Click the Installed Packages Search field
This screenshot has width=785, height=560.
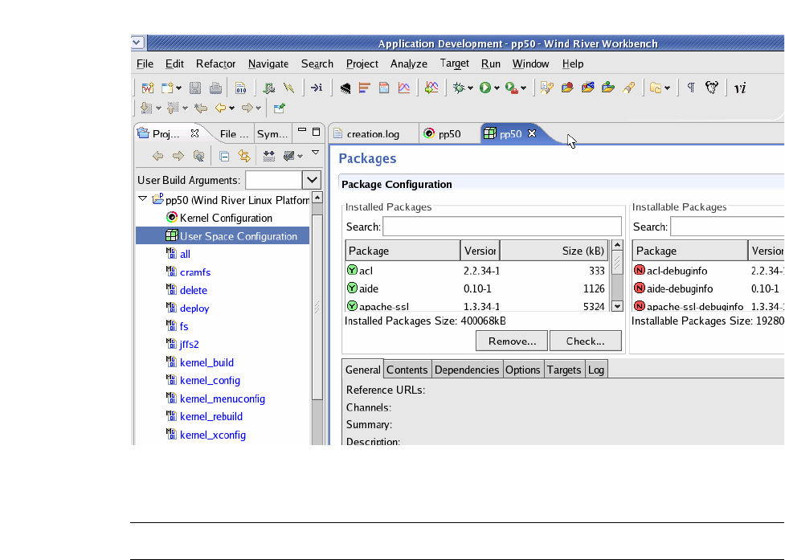502,227
